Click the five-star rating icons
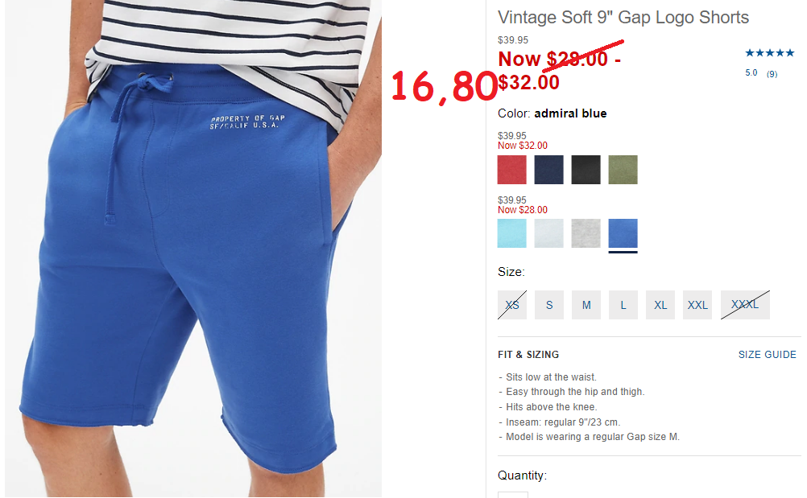The width and height of the screenshot is (807, 498). 769,53
